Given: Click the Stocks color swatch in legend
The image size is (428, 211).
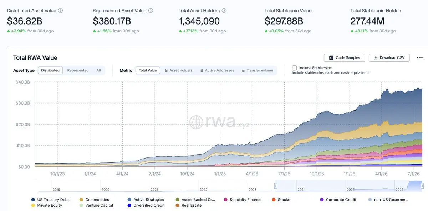Looking at the screenshot, I should 274,200.
